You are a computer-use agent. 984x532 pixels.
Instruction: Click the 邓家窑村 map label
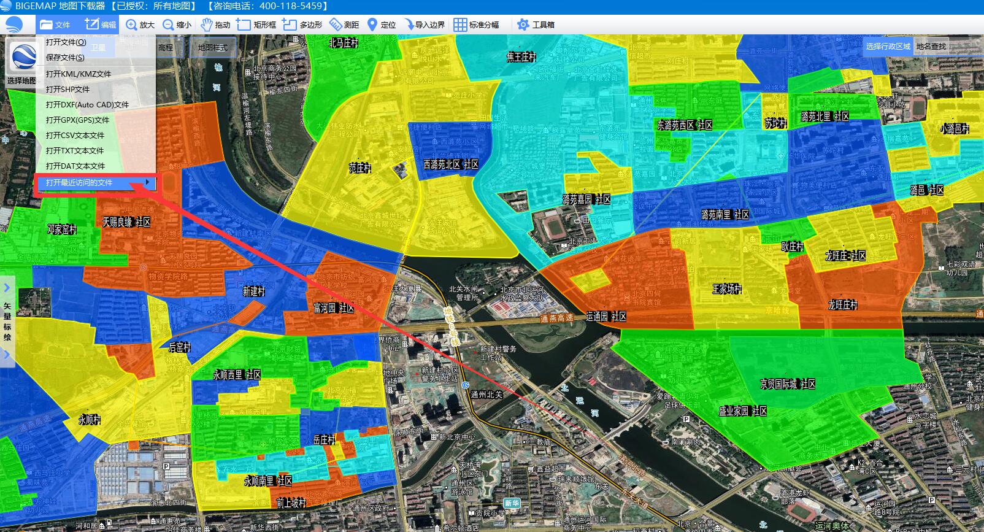62,229
